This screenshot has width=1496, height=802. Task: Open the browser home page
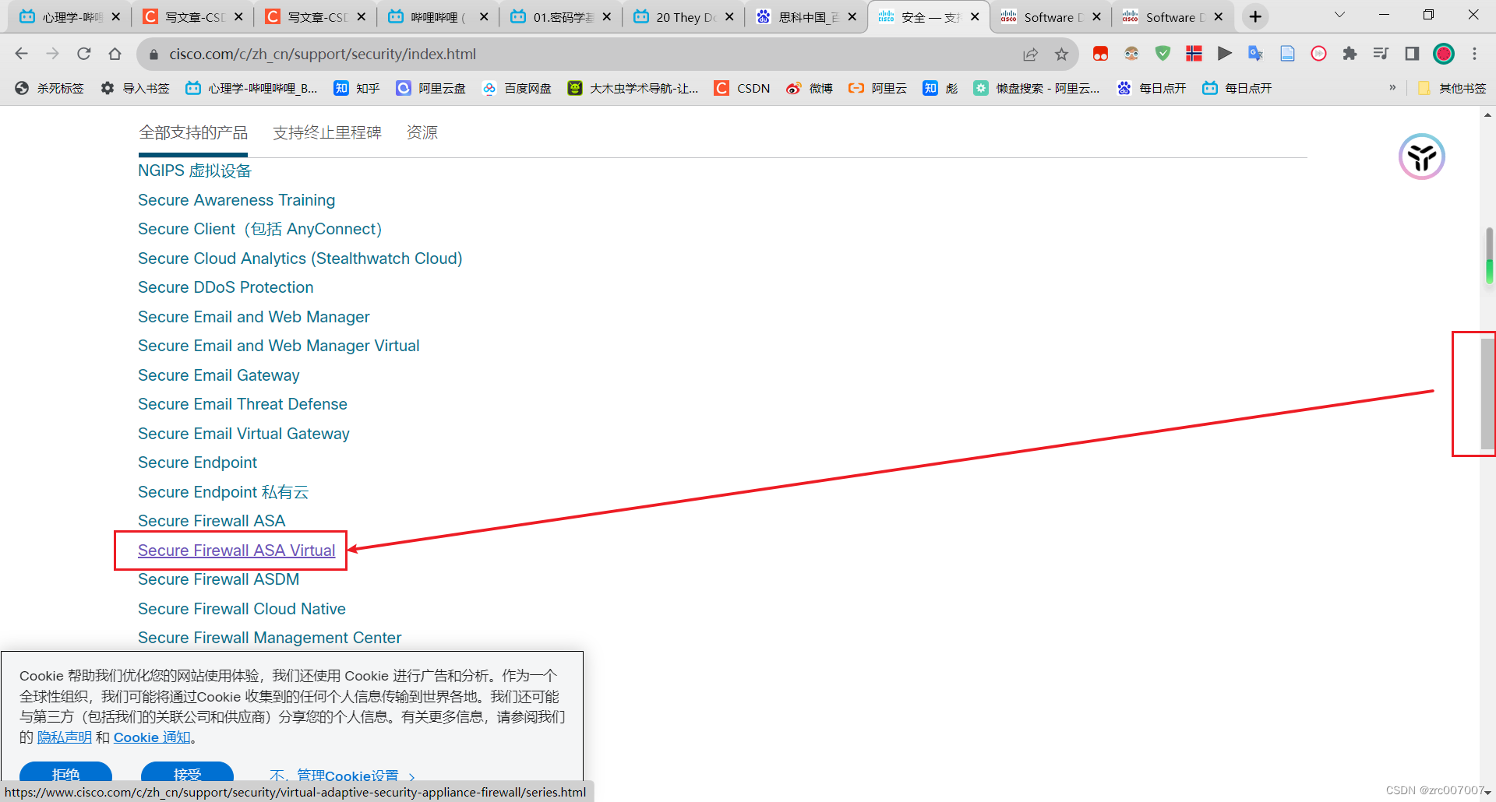[x=115, y=54]
